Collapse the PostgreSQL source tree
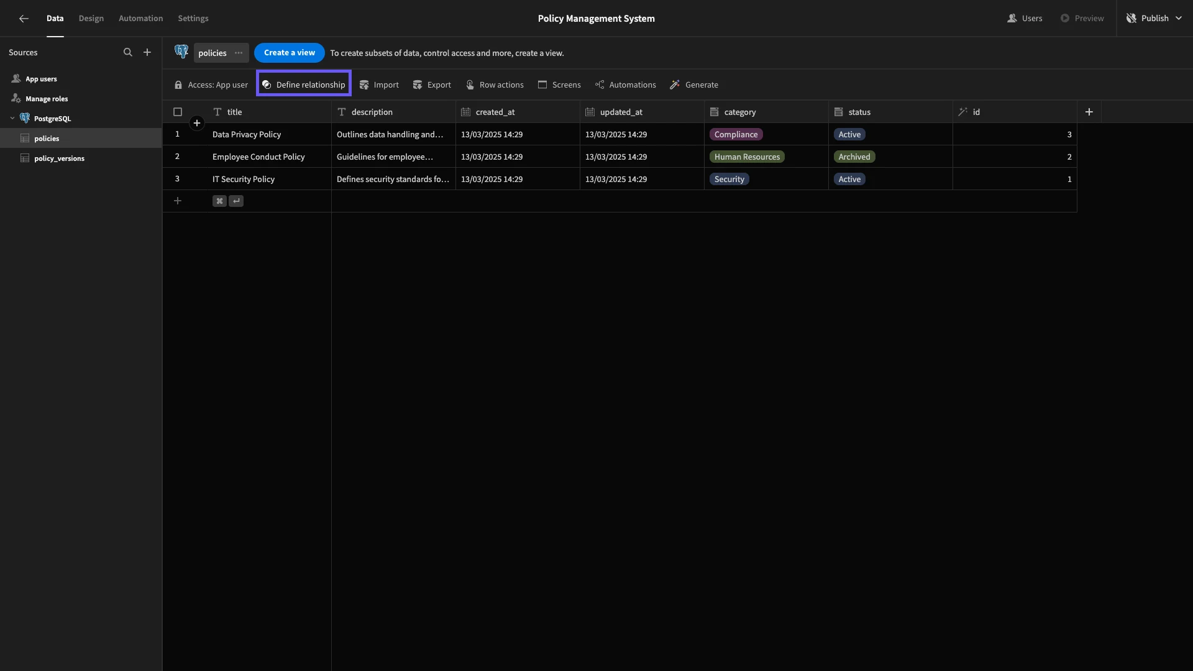1193x671 pixels. click(12, 119)
